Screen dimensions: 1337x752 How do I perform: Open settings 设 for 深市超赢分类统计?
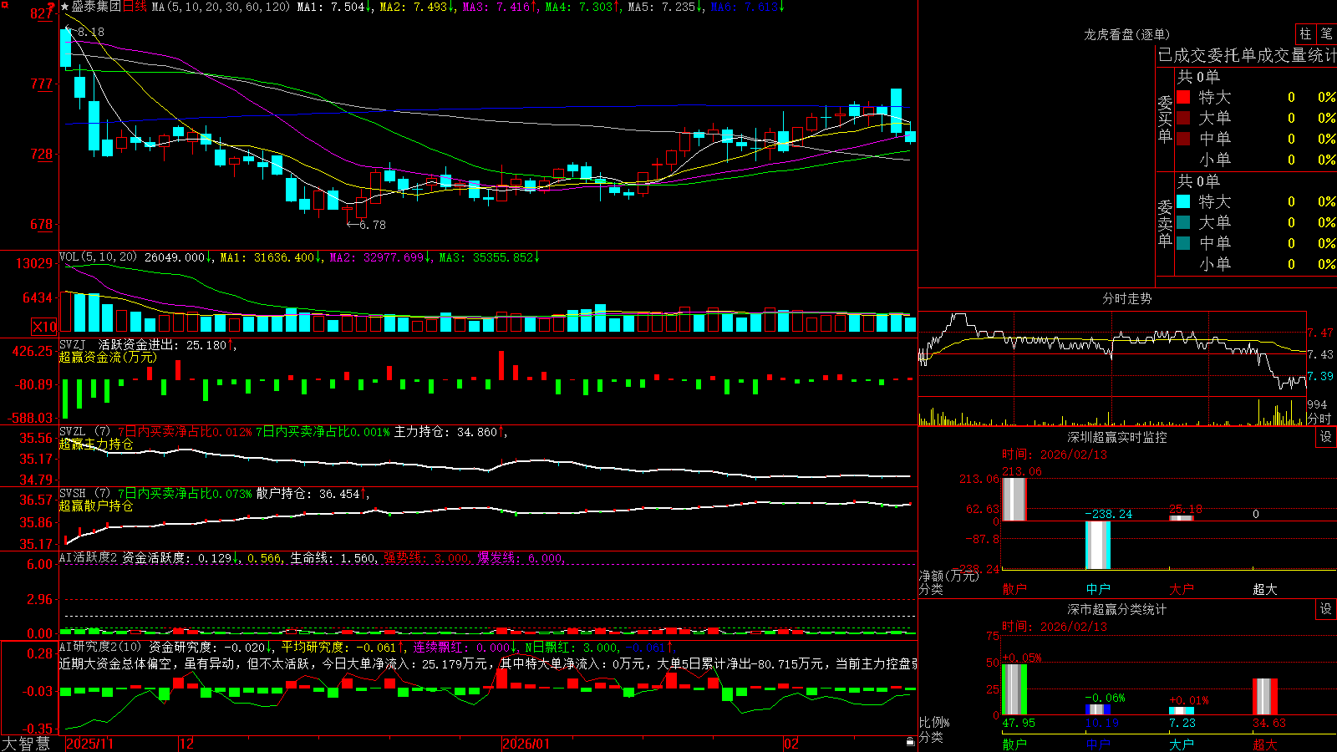(1326, 609)
